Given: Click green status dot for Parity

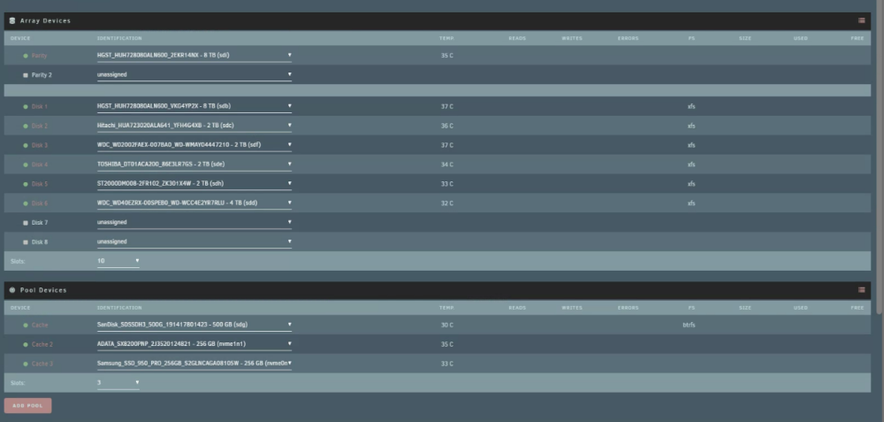Looking at the screenshot, I should [26, 56].
